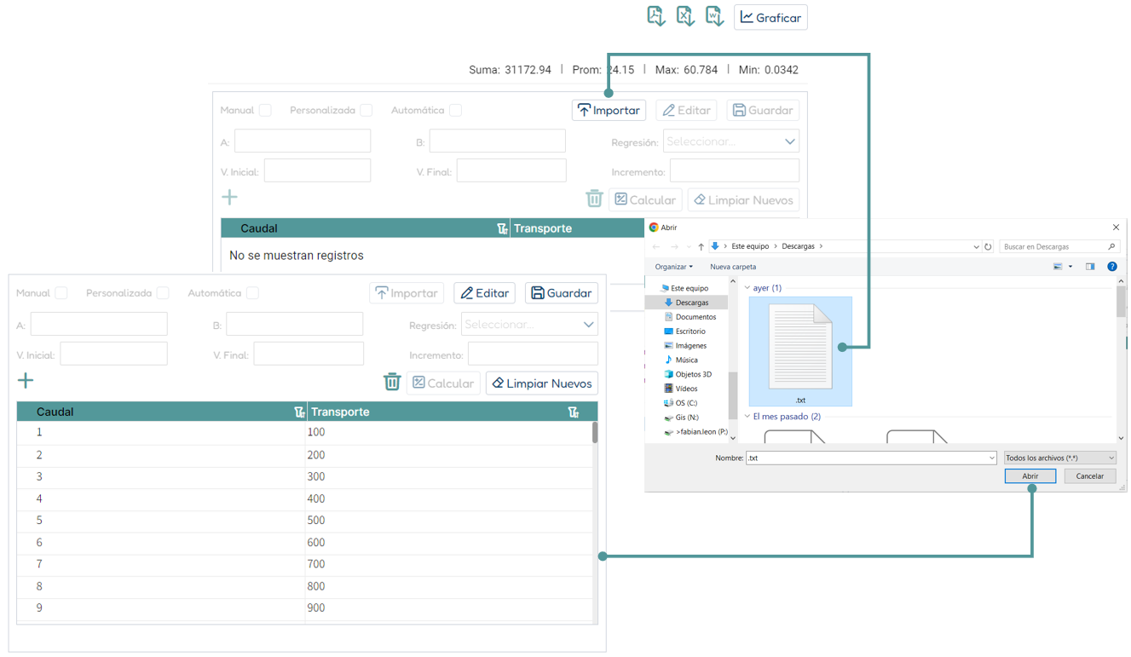
Task: Select Documentos in the folder tree
Action: coord(695,317)
